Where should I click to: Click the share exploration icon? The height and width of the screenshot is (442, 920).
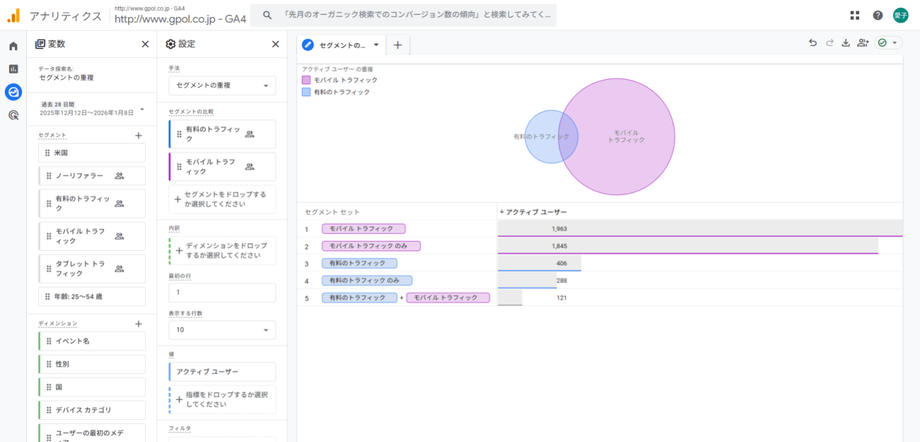pos(862,43)
